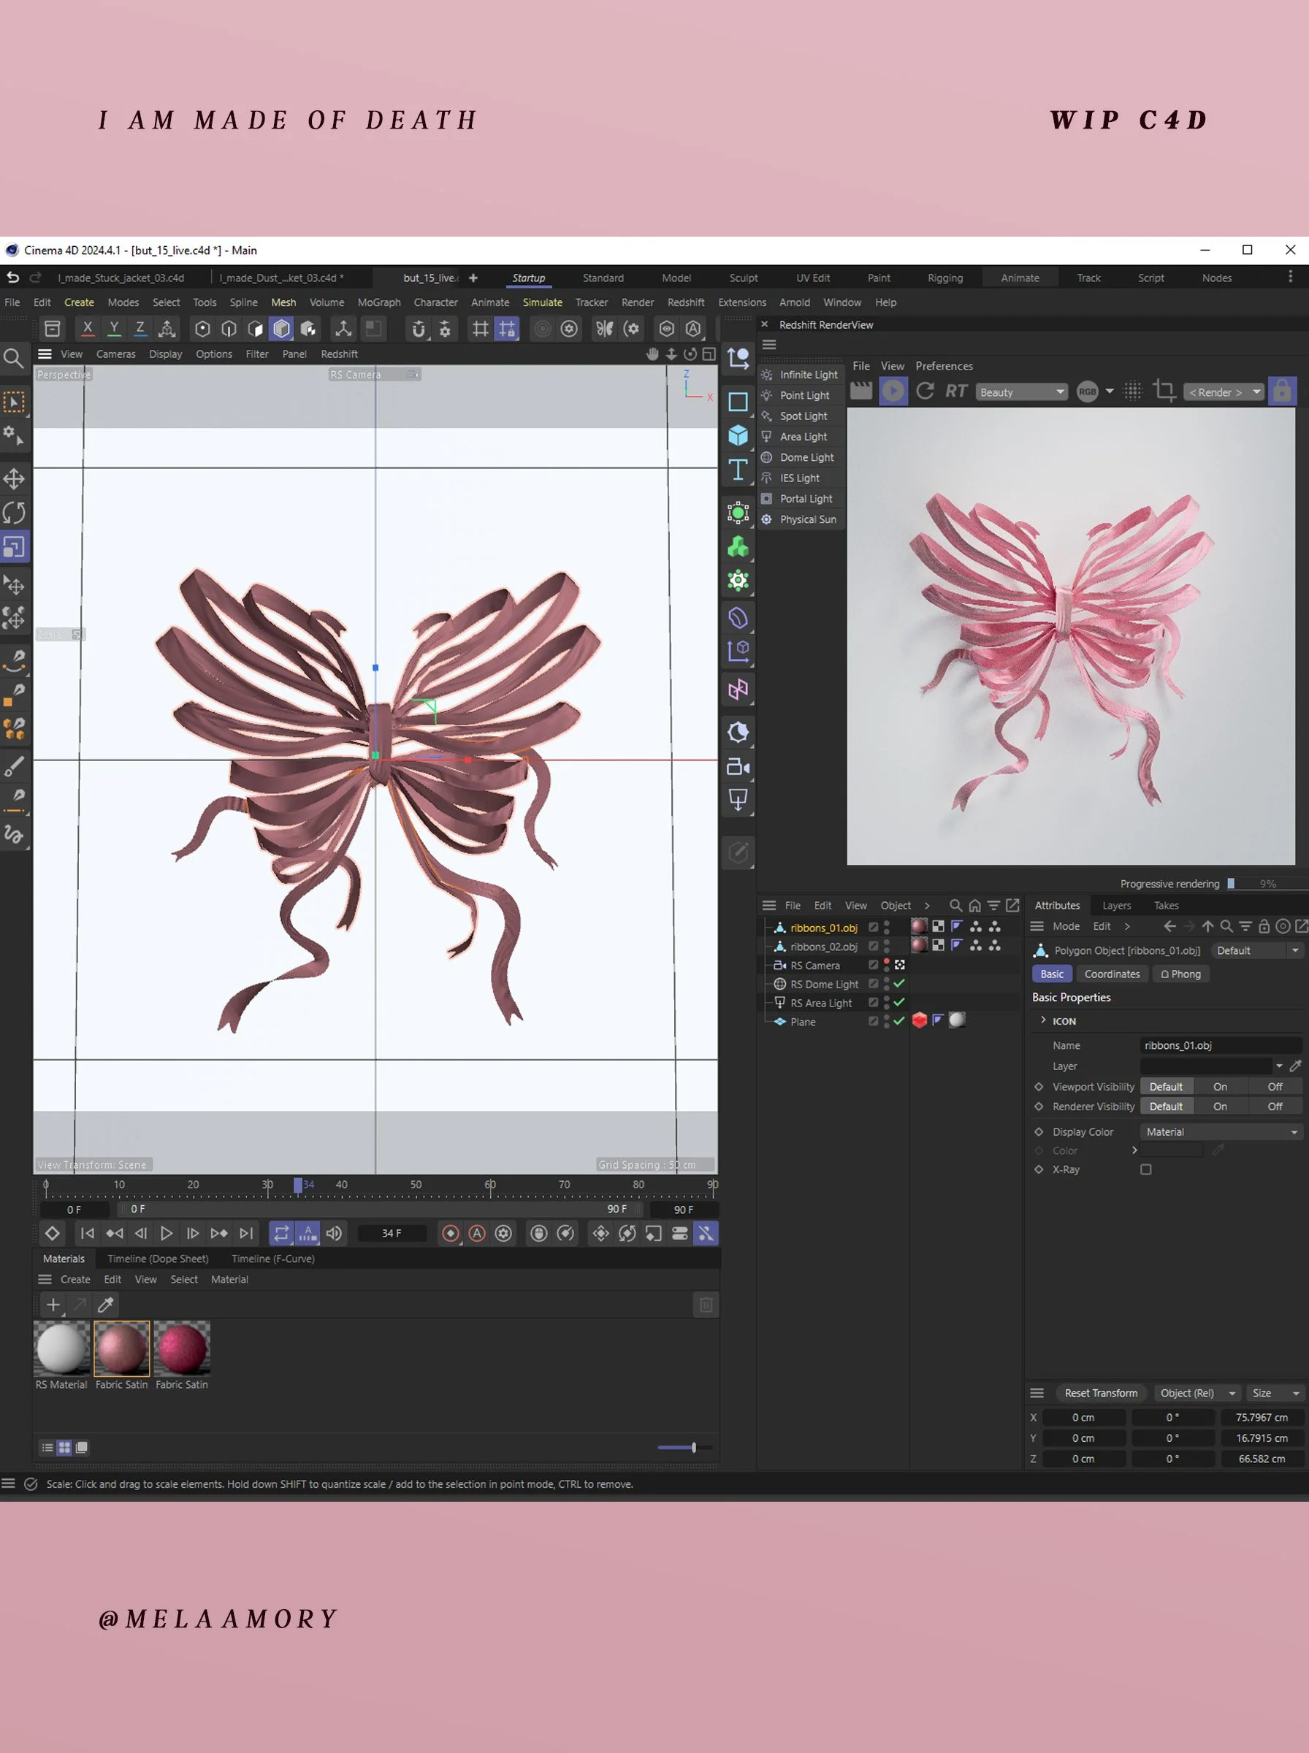The height and width of the screenshot is (1753, 1309).
Task: Start the Redshift RenderView play button
Action: [x=893, y=392]
